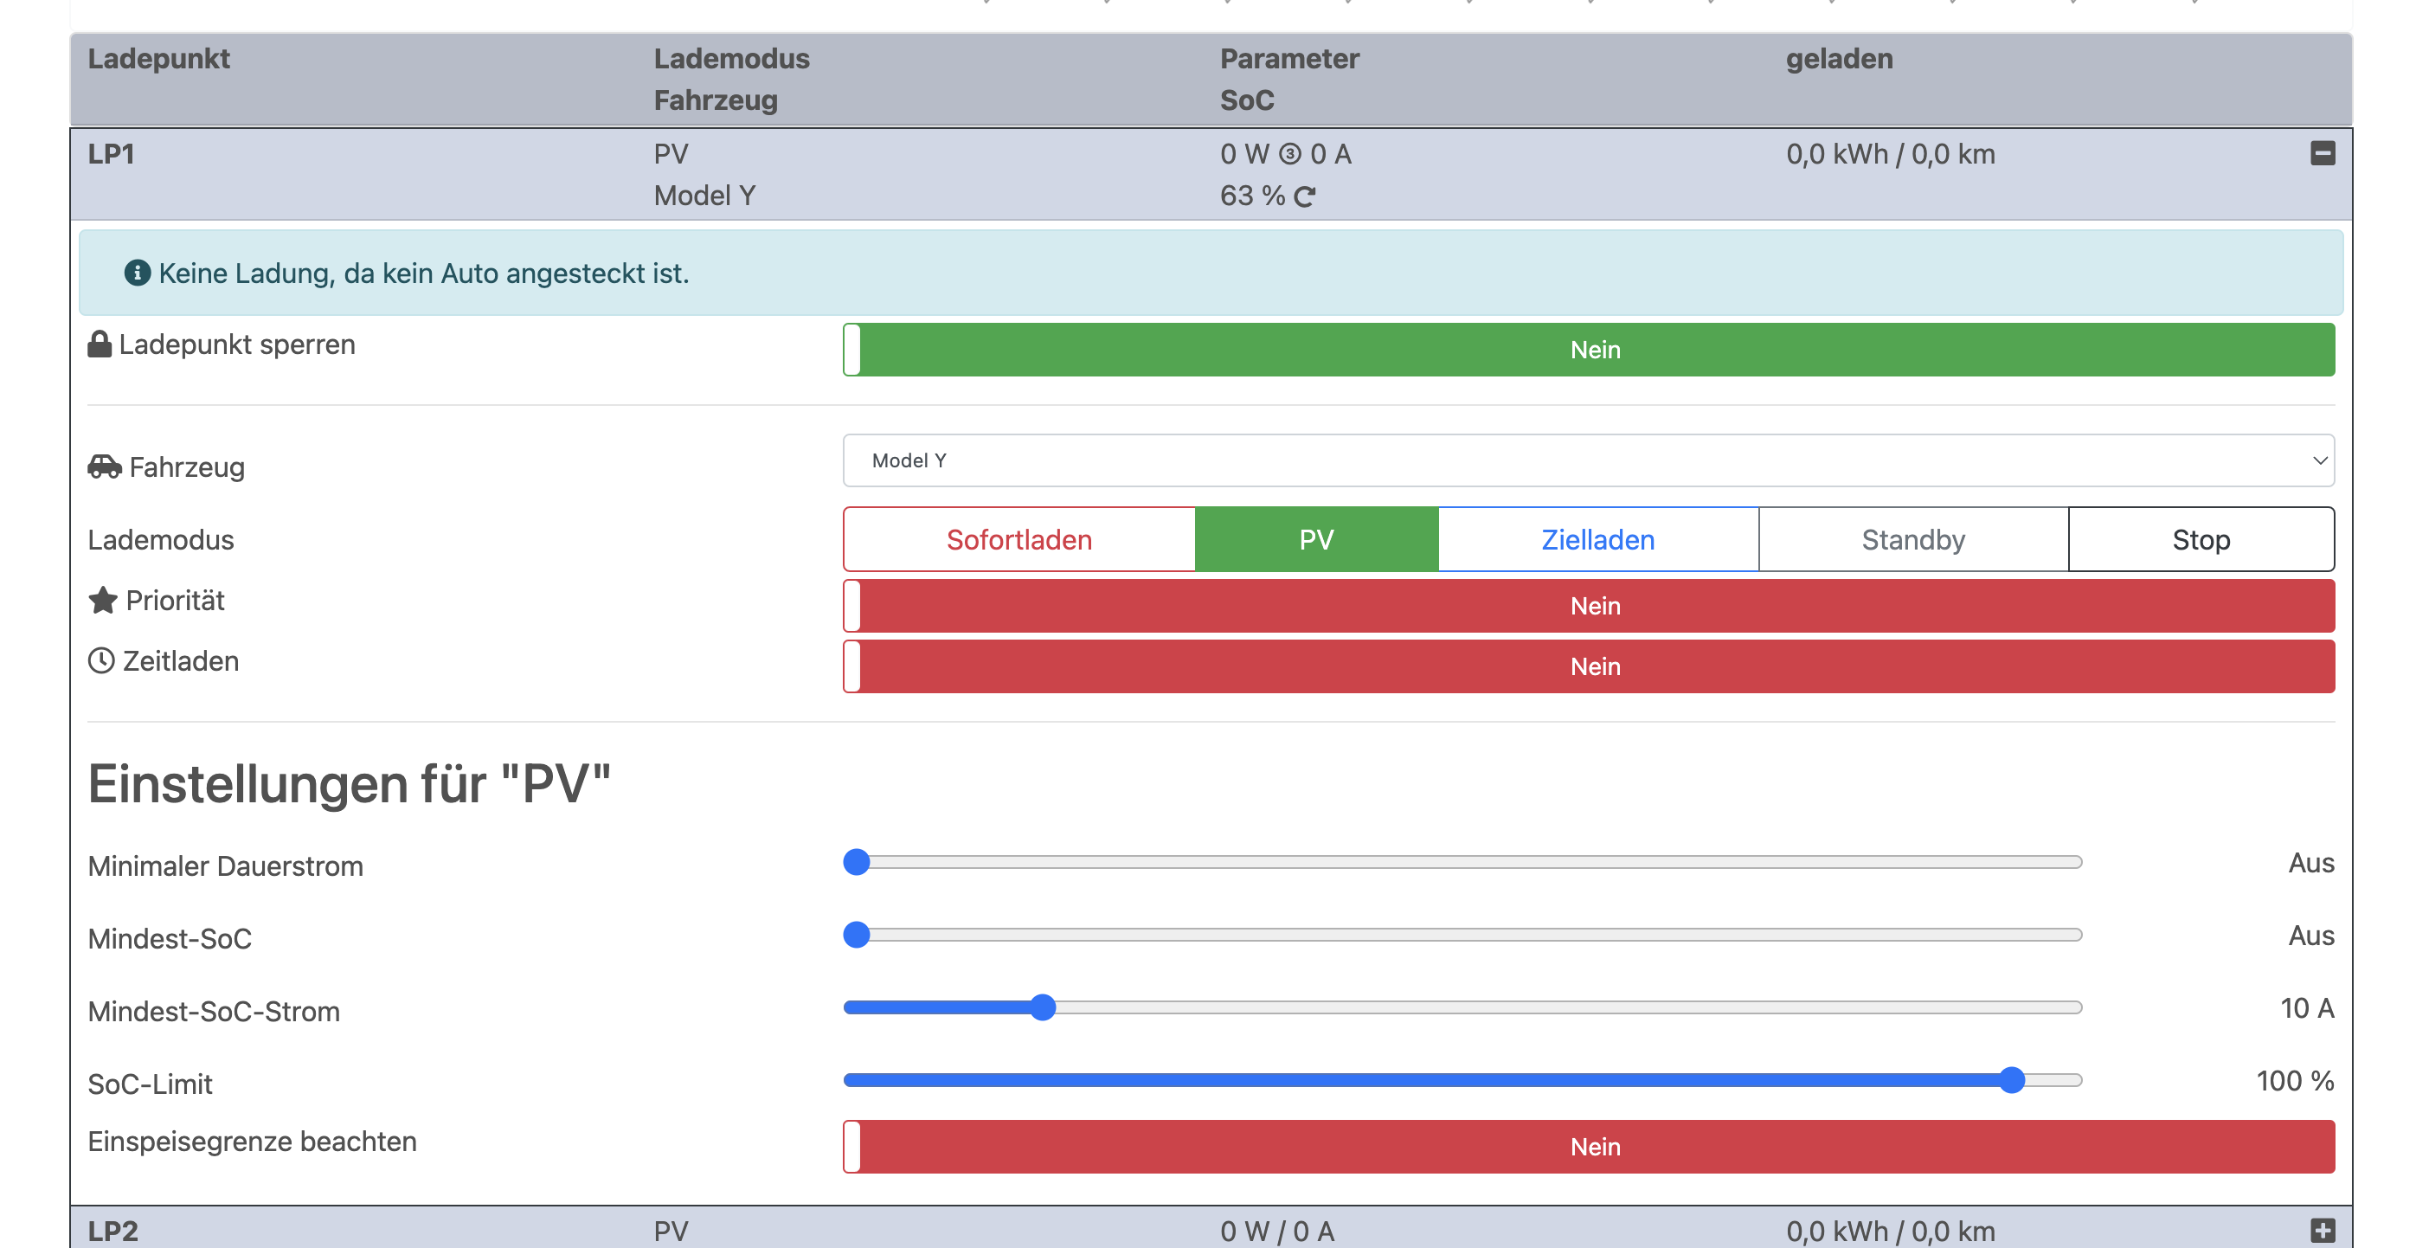Click the lock icon beside Ladepunkt sperren
Screen dimensions: 2416x1248
[100, 344]
